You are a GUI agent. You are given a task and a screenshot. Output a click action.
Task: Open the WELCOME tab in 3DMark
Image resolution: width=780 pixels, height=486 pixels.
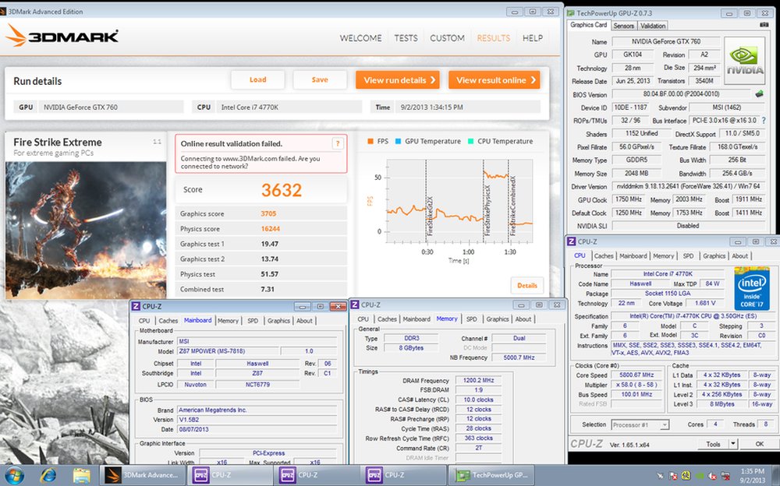pos(360,38)
